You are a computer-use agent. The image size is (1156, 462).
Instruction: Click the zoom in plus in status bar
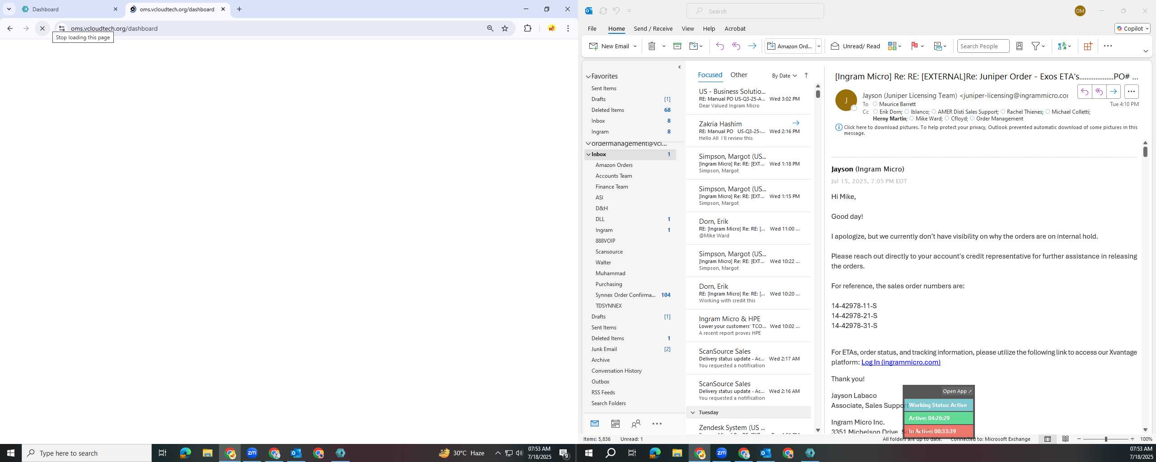[x=1132, y=439]
